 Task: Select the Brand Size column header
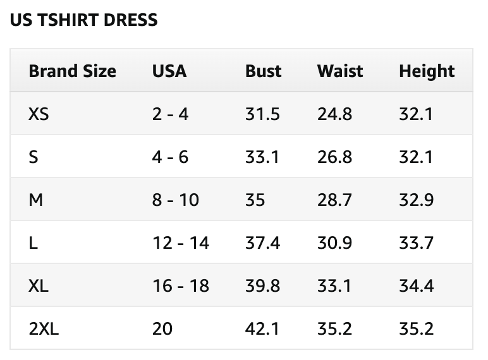coord(72,71)
